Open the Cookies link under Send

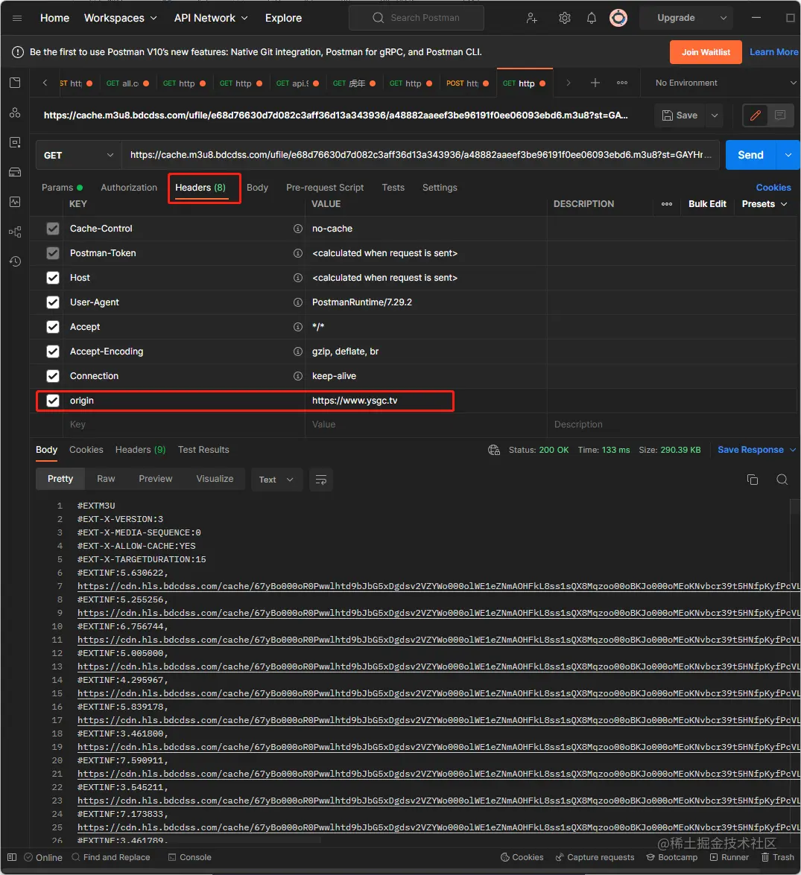(773, 188)
